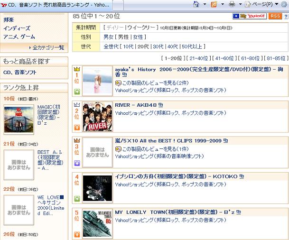This screenshot has width=289, height=240.
Task: Open the インディーズ category link
Action: tap(17, 28)
